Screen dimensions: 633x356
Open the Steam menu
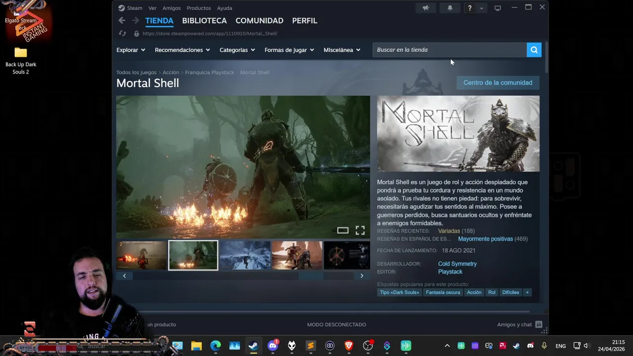coord(131,8)
